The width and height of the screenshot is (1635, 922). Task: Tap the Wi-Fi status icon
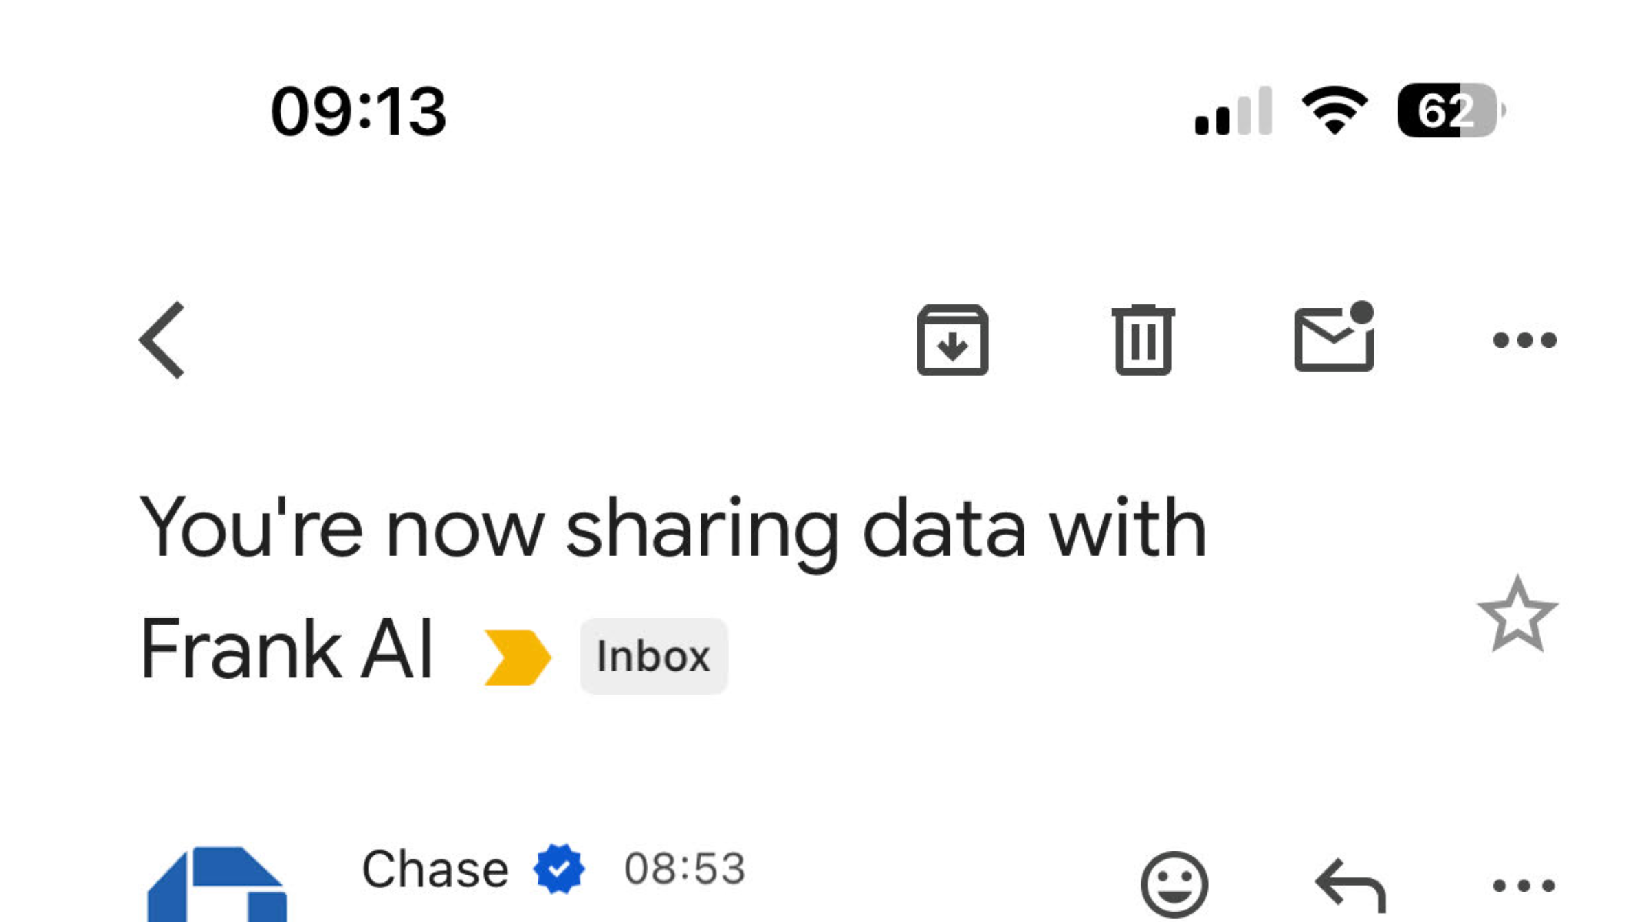click(1335, 111)
